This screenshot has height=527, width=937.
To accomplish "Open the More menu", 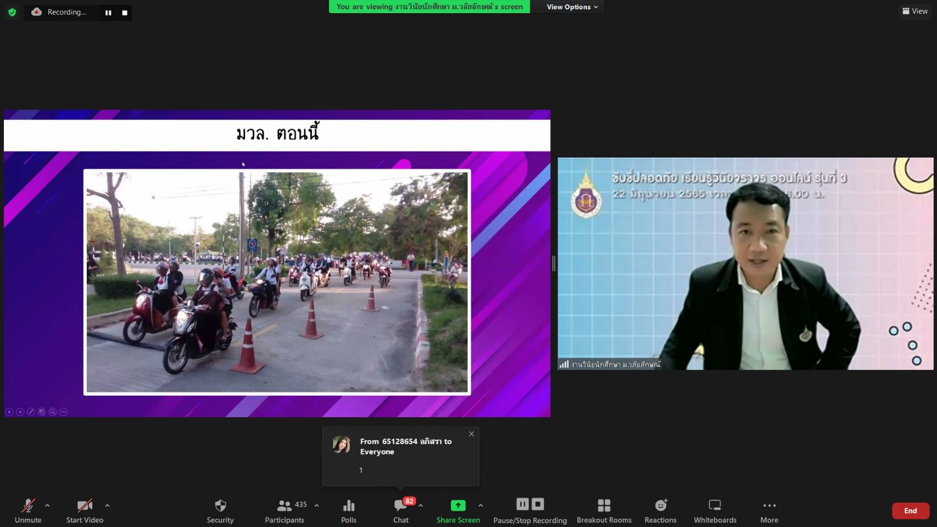I will pyautogui.click(x=769, y=511).
